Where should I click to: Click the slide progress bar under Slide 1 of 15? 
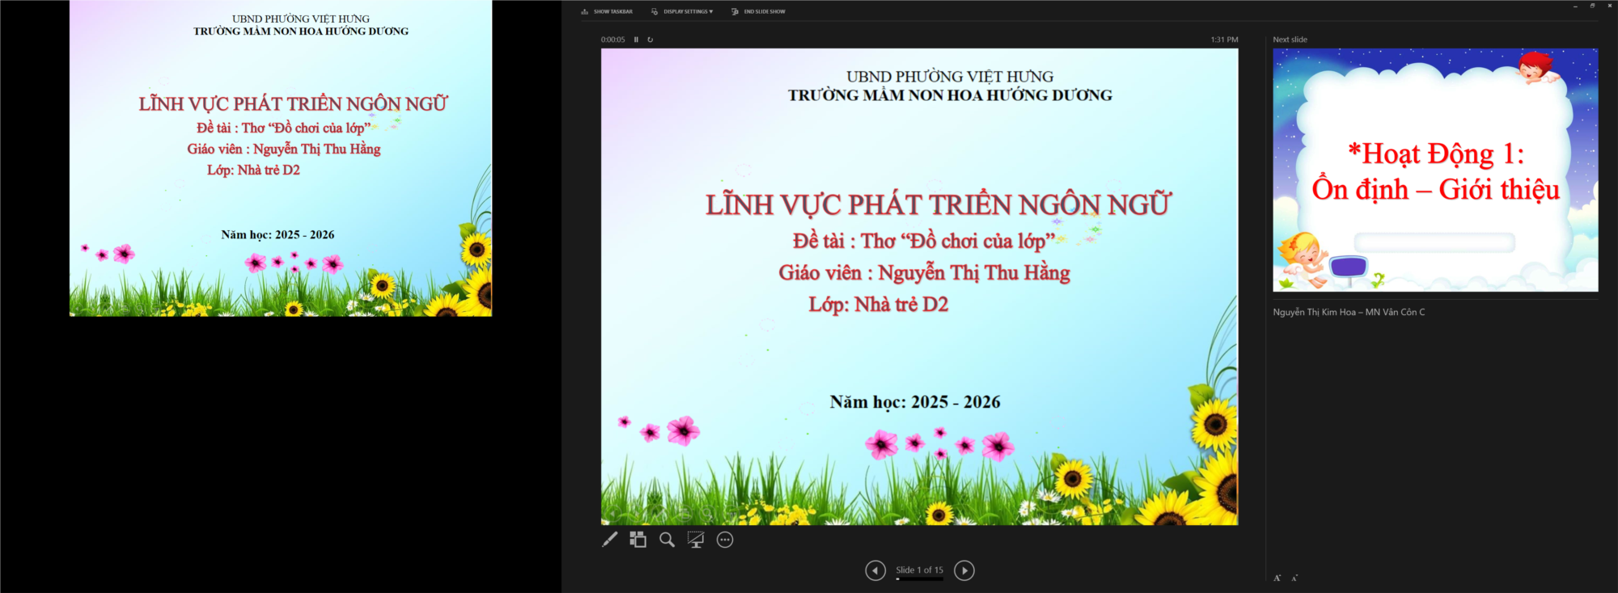pos(919,579)
